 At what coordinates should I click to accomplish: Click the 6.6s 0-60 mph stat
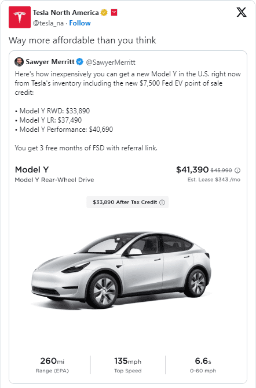[x=203, y=365]
